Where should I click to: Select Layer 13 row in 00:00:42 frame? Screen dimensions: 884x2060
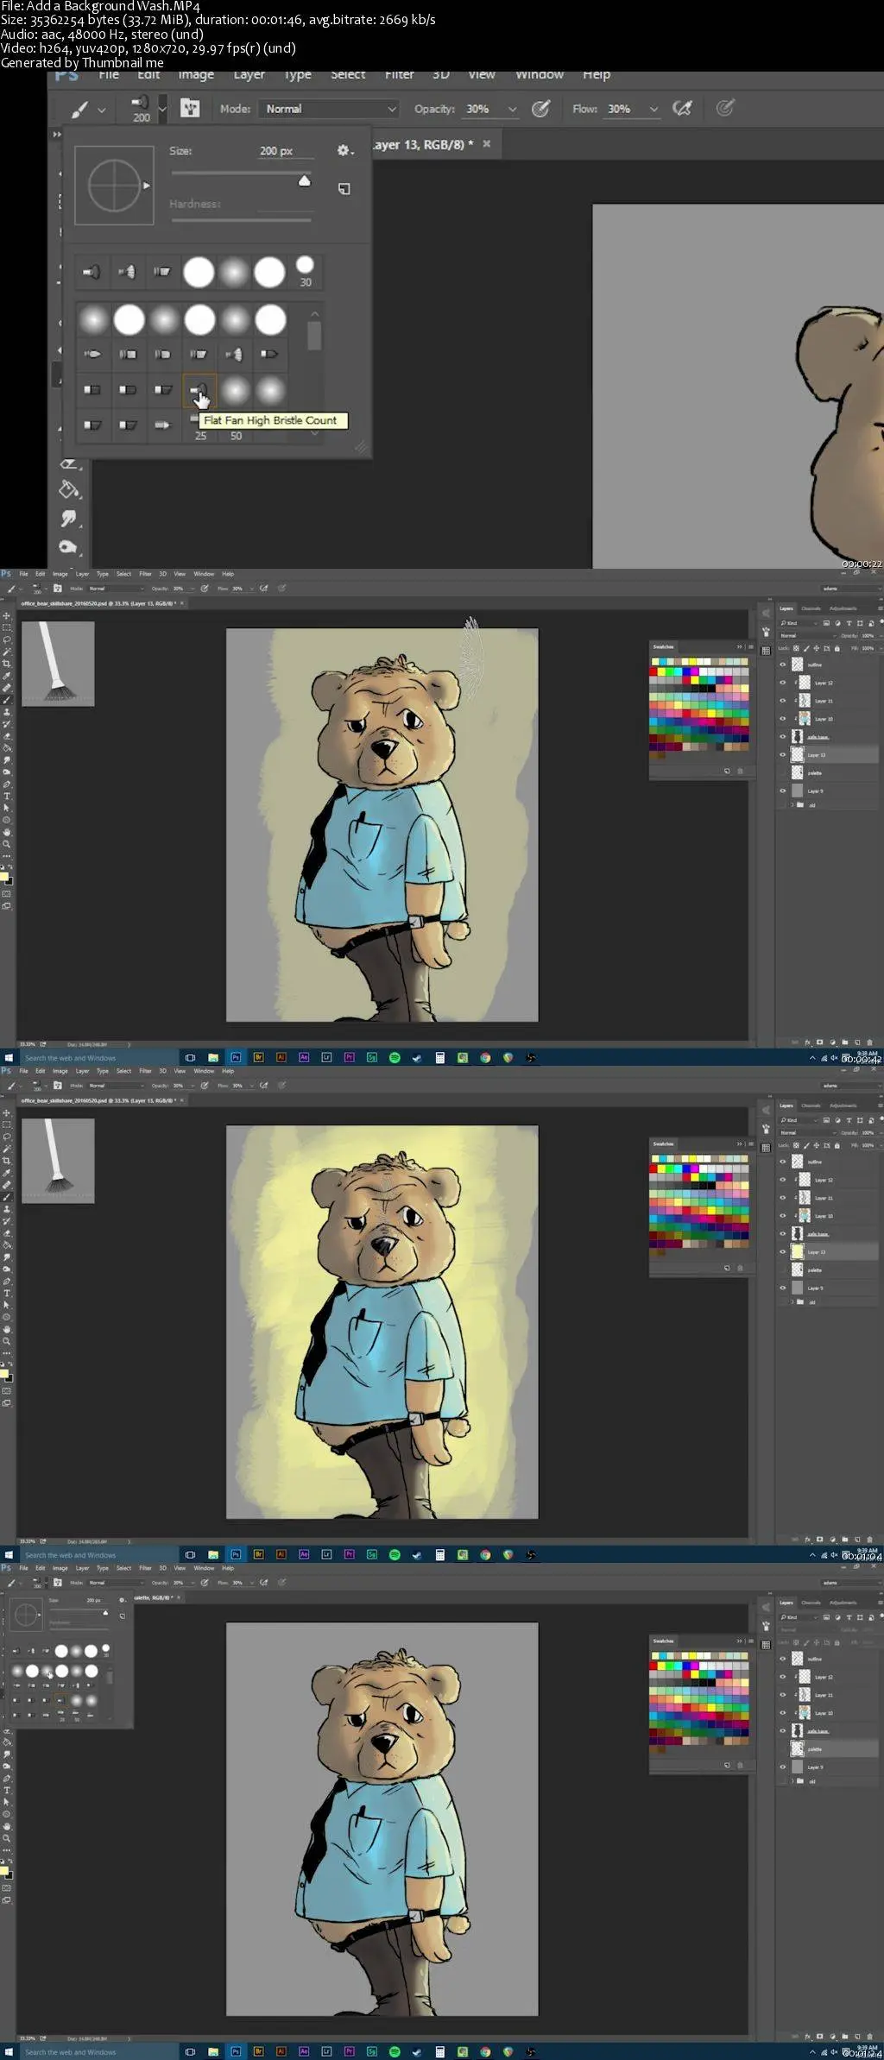click(x=827, y=755)
